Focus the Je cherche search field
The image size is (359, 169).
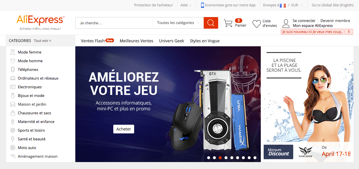114,23
